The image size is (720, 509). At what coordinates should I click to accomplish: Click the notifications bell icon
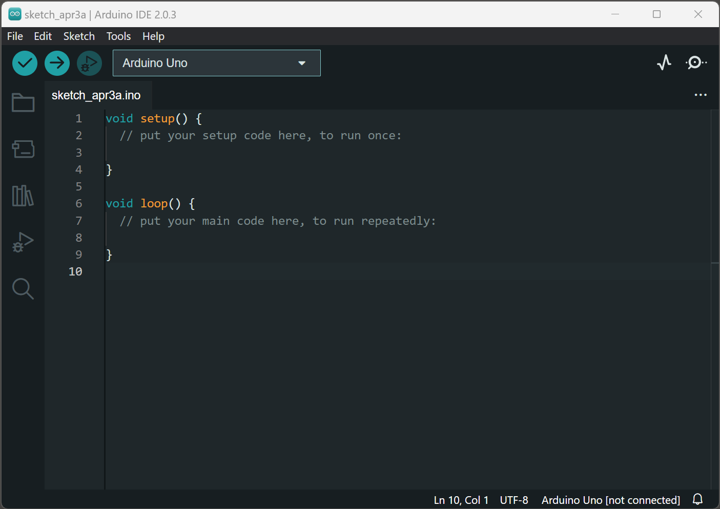pos(697,499)
